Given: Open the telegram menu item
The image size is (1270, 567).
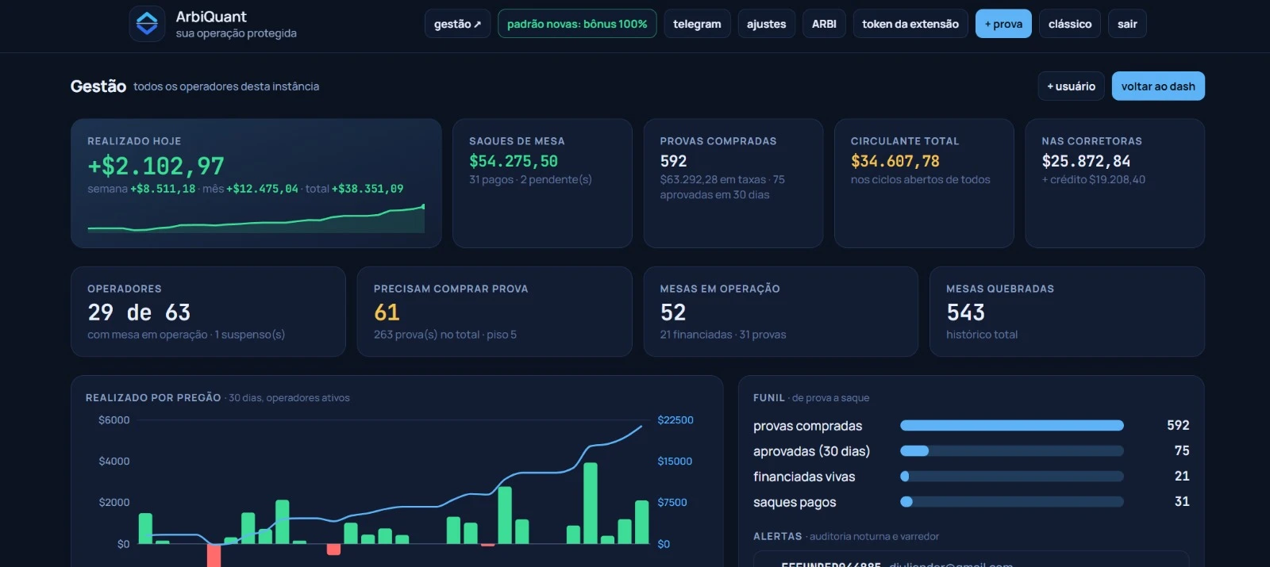Looking at the screenshot, I should 697,24.
